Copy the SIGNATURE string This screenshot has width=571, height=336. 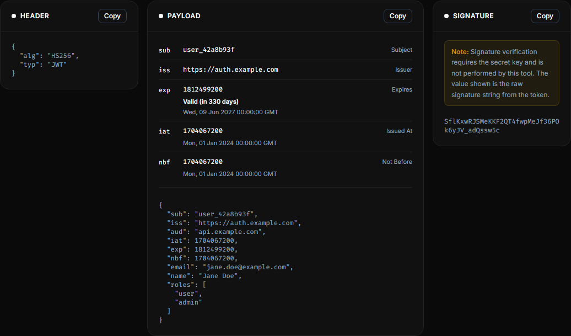[545, 16]
